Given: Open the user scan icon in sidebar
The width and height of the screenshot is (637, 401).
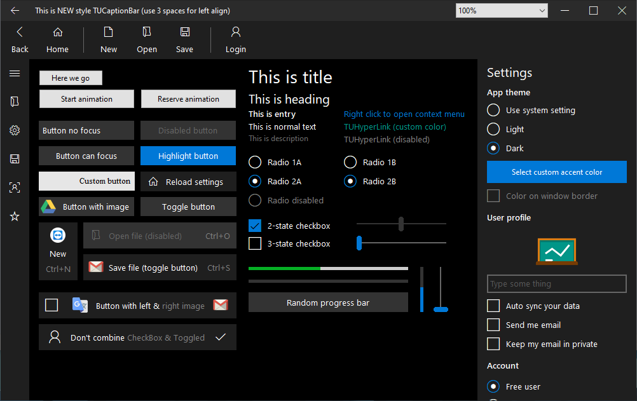Looking at the screenshot, I should (x=15, y=187).
